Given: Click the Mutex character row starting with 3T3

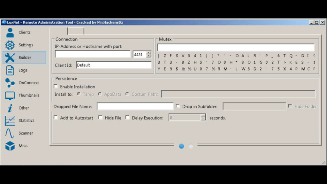Looking at the screenshot, I should [236, 62].
